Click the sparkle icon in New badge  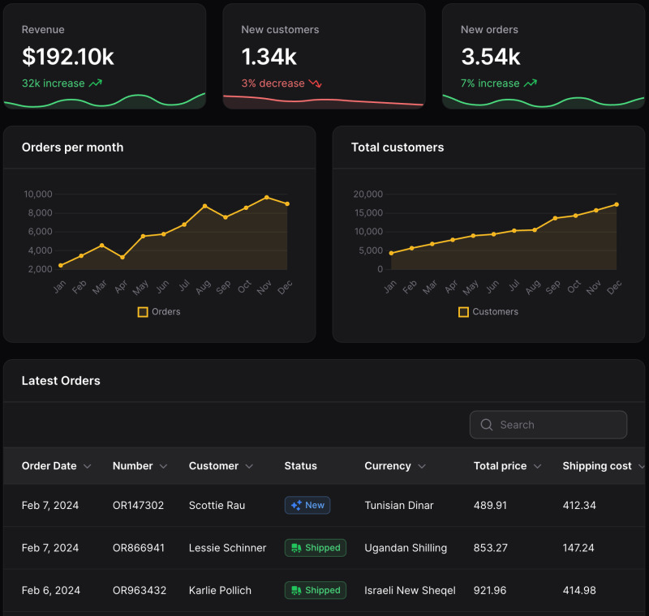[295, 505]
